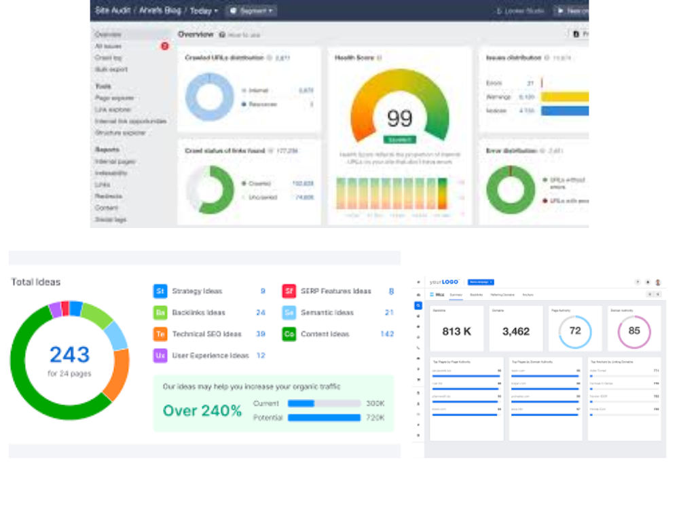The height and width of the screenshot is (509, 679).
Task: Switch to the Backlinks tab
Action: 477,295
